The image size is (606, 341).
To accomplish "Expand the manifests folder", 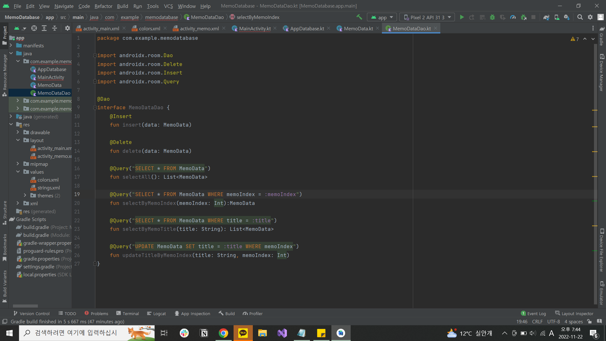I will (11, 45).
